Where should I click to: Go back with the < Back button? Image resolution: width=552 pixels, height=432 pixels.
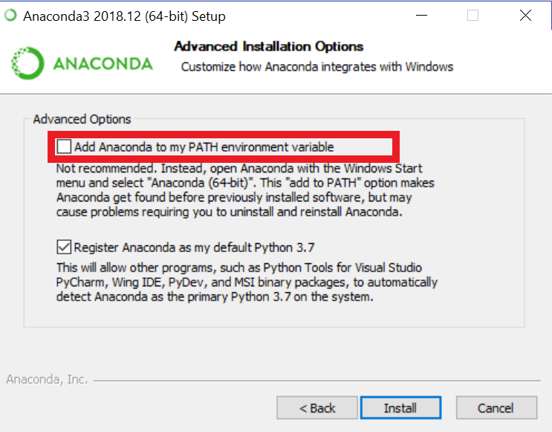[x=317, y=407]
